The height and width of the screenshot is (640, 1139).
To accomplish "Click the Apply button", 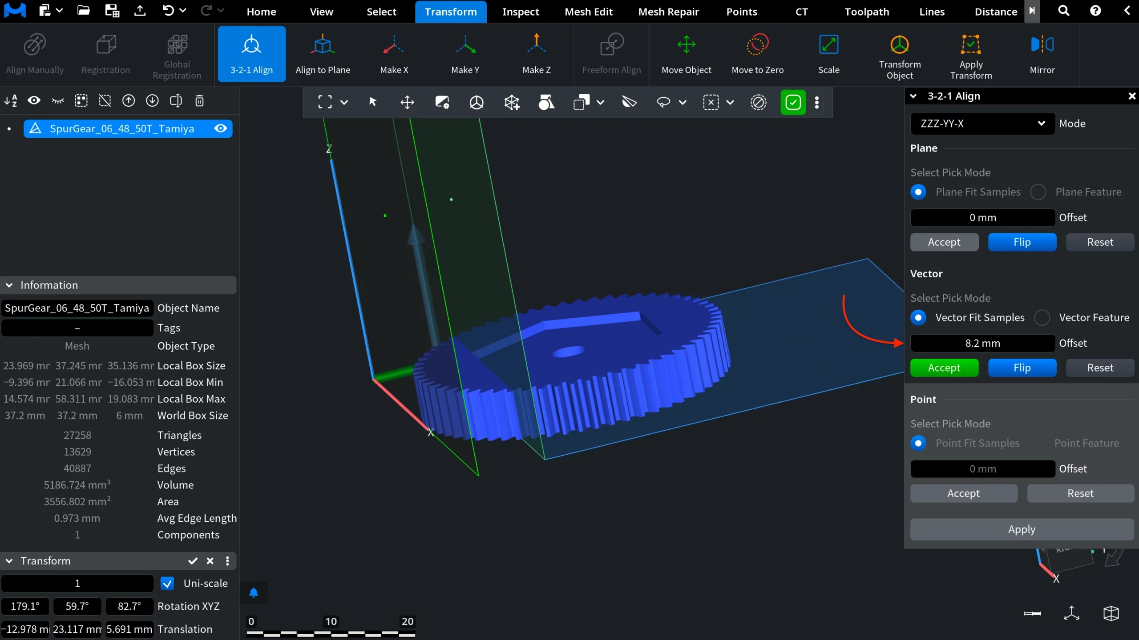I will [1022, 529].
